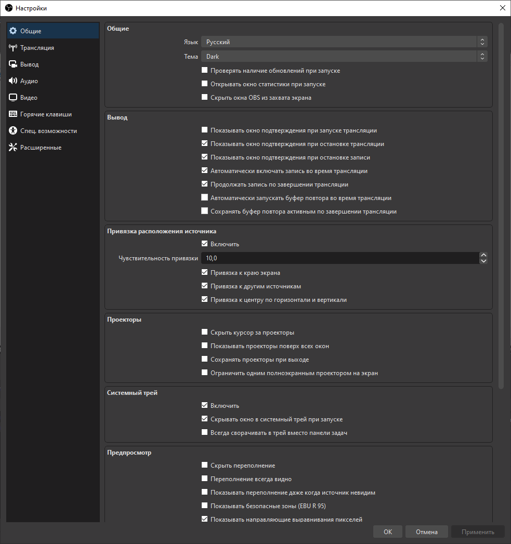The image size is (511, 544).
Task: Uncheck подтверждения при остановке записи
Action: (x=204, y=157)
